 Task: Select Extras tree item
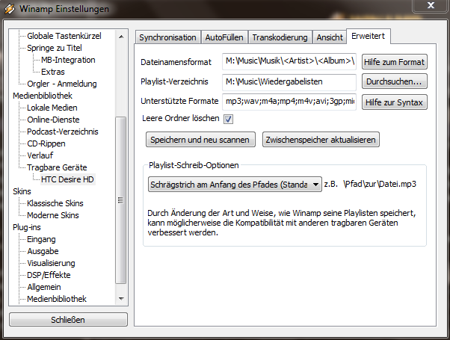pyautogui.click(x=53, y=72)
